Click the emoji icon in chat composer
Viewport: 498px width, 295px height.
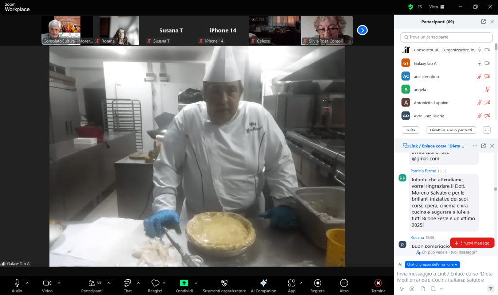pyautogui.click(x=412, y=289)
